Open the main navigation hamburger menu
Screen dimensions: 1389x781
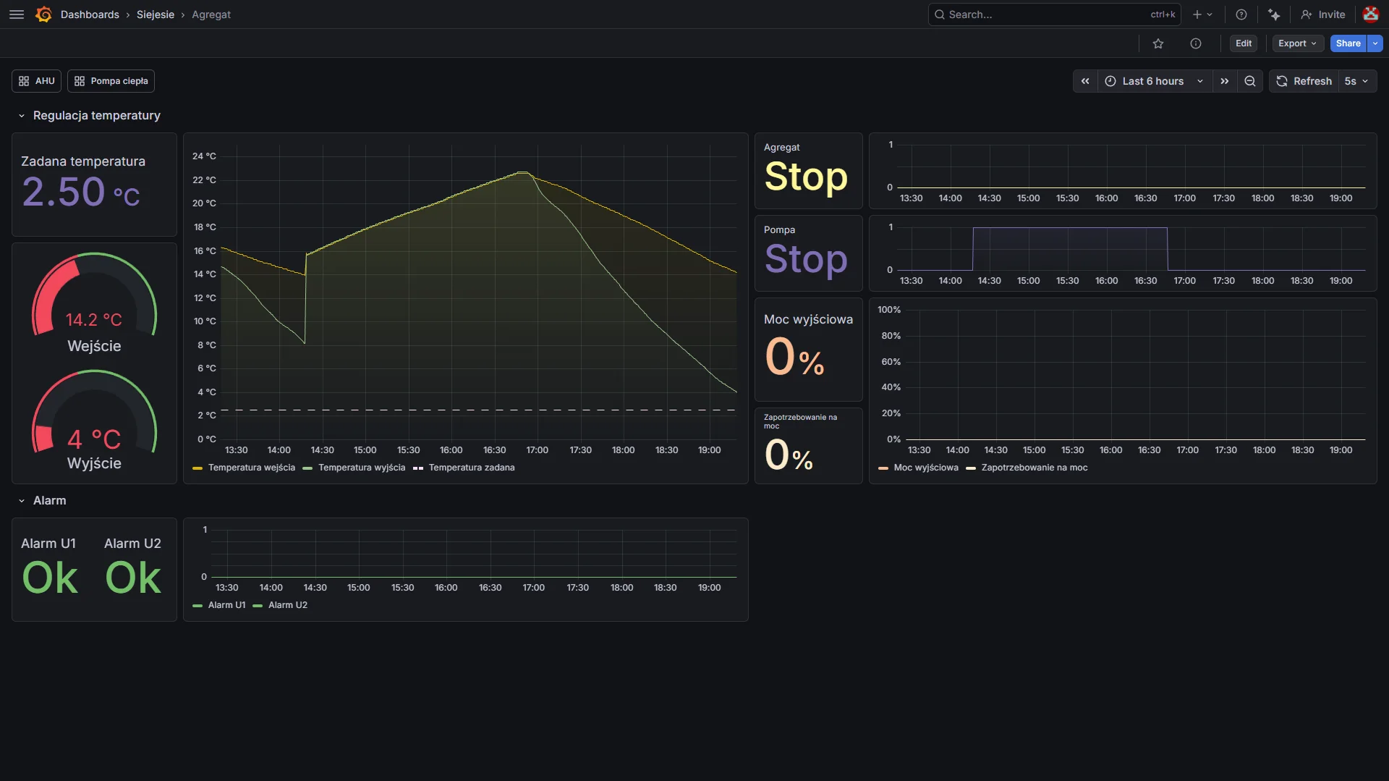point(16,14)
